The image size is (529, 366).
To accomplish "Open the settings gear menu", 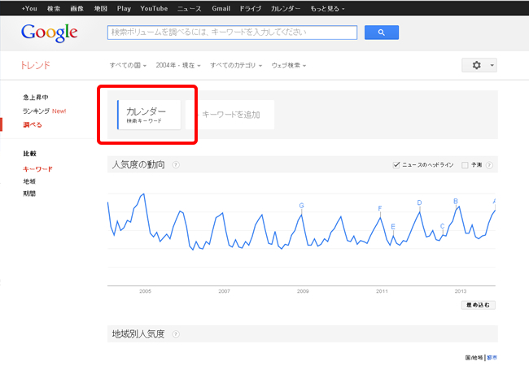I will [x=479, y=65].
